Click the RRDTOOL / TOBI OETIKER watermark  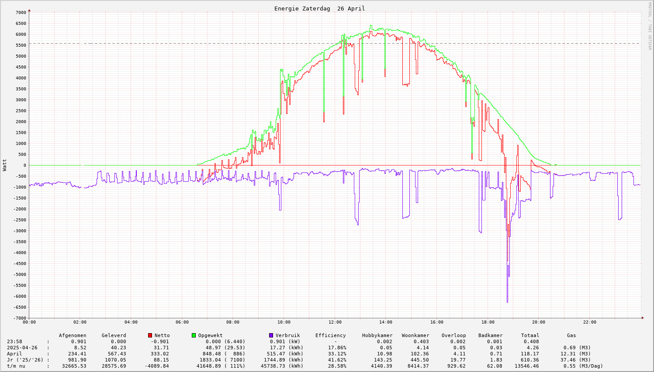pyautogui.click(x=650, y=26)
